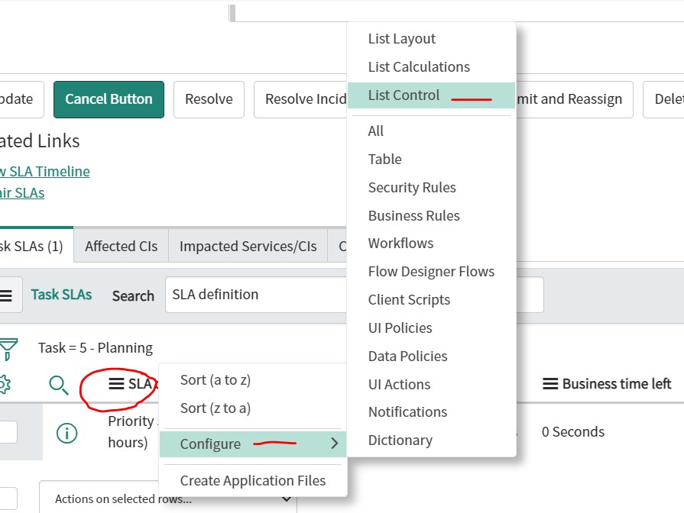Click the info icon on the Priority row
Screen dimensions: 684x513
click(66, 432)
